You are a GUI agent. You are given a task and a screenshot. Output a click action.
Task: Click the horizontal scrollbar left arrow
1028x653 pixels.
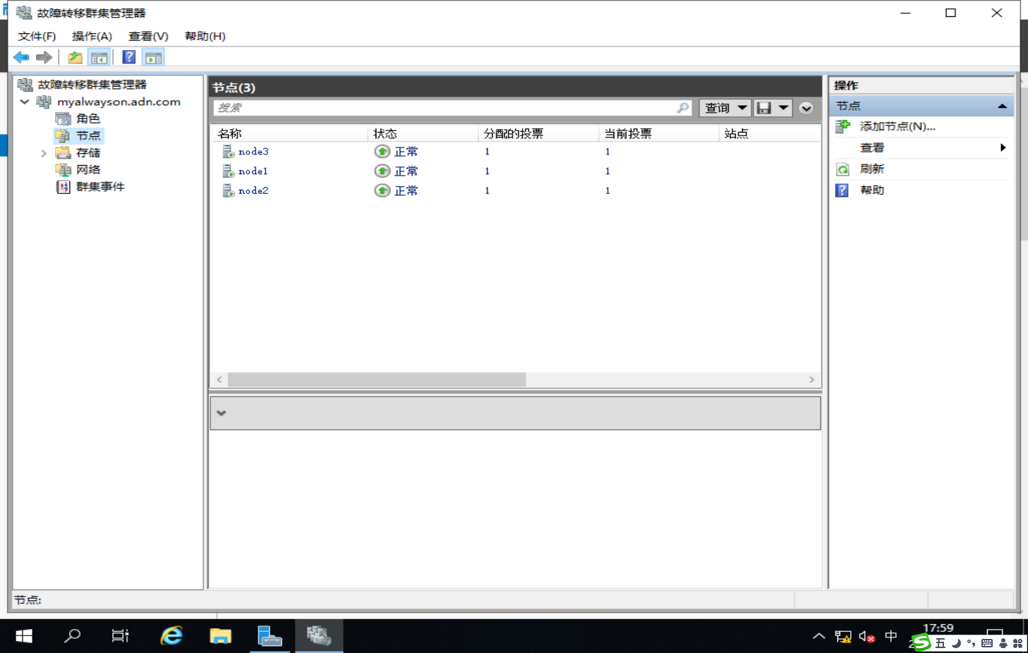point(220,379)
